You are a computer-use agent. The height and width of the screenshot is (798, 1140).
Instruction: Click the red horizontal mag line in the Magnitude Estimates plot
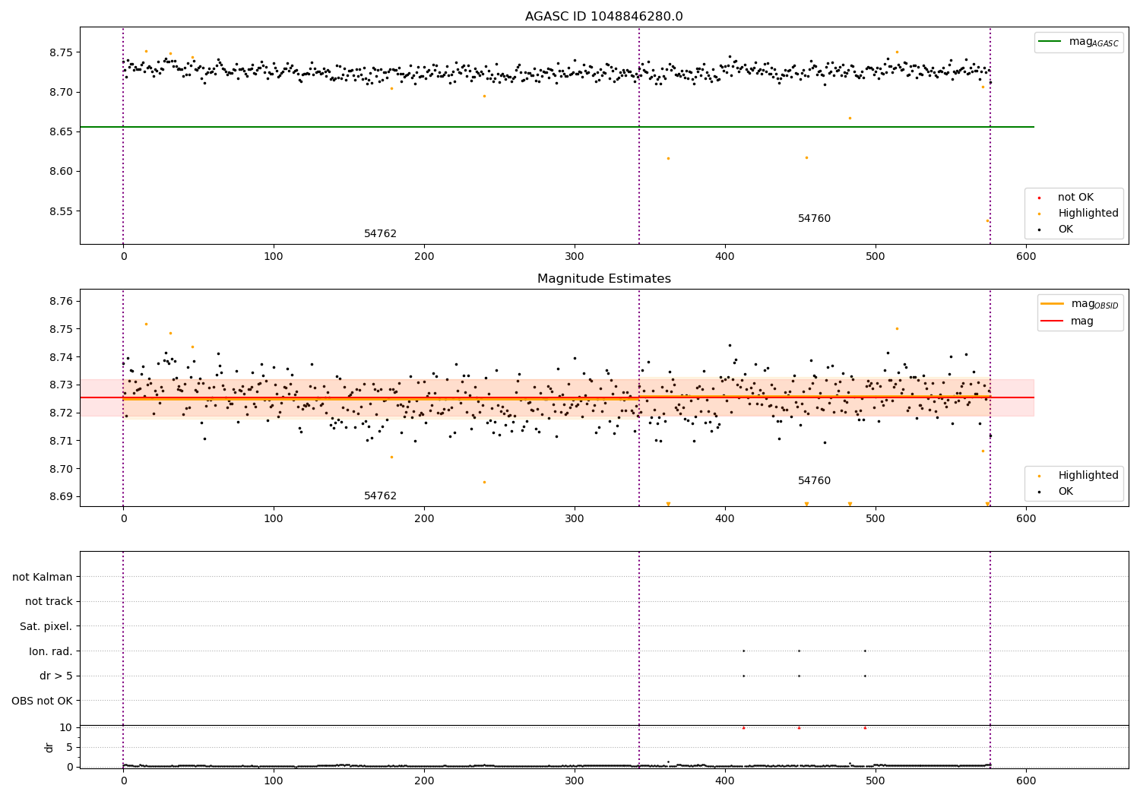[557, 397]
